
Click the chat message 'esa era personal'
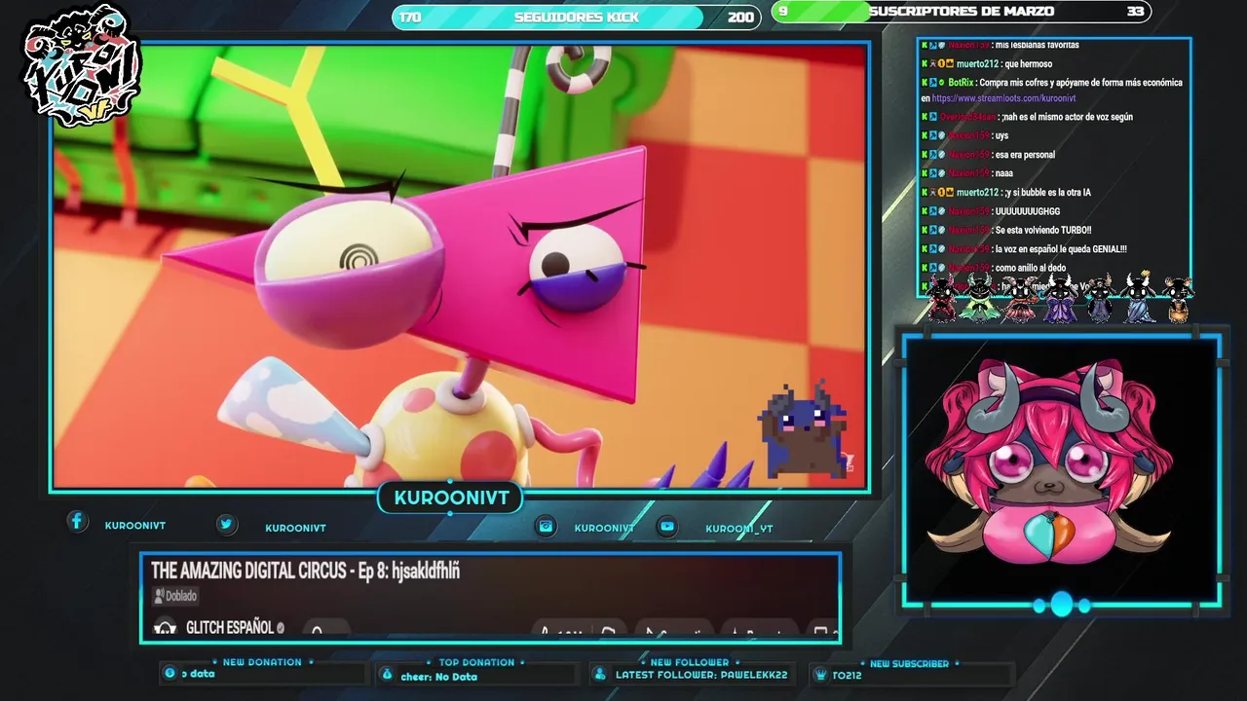coord(1025,155)
